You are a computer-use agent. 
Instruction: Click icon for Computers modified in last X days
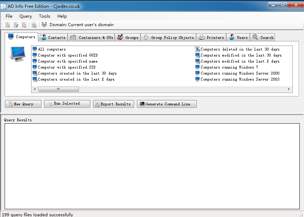pos(197,61)
